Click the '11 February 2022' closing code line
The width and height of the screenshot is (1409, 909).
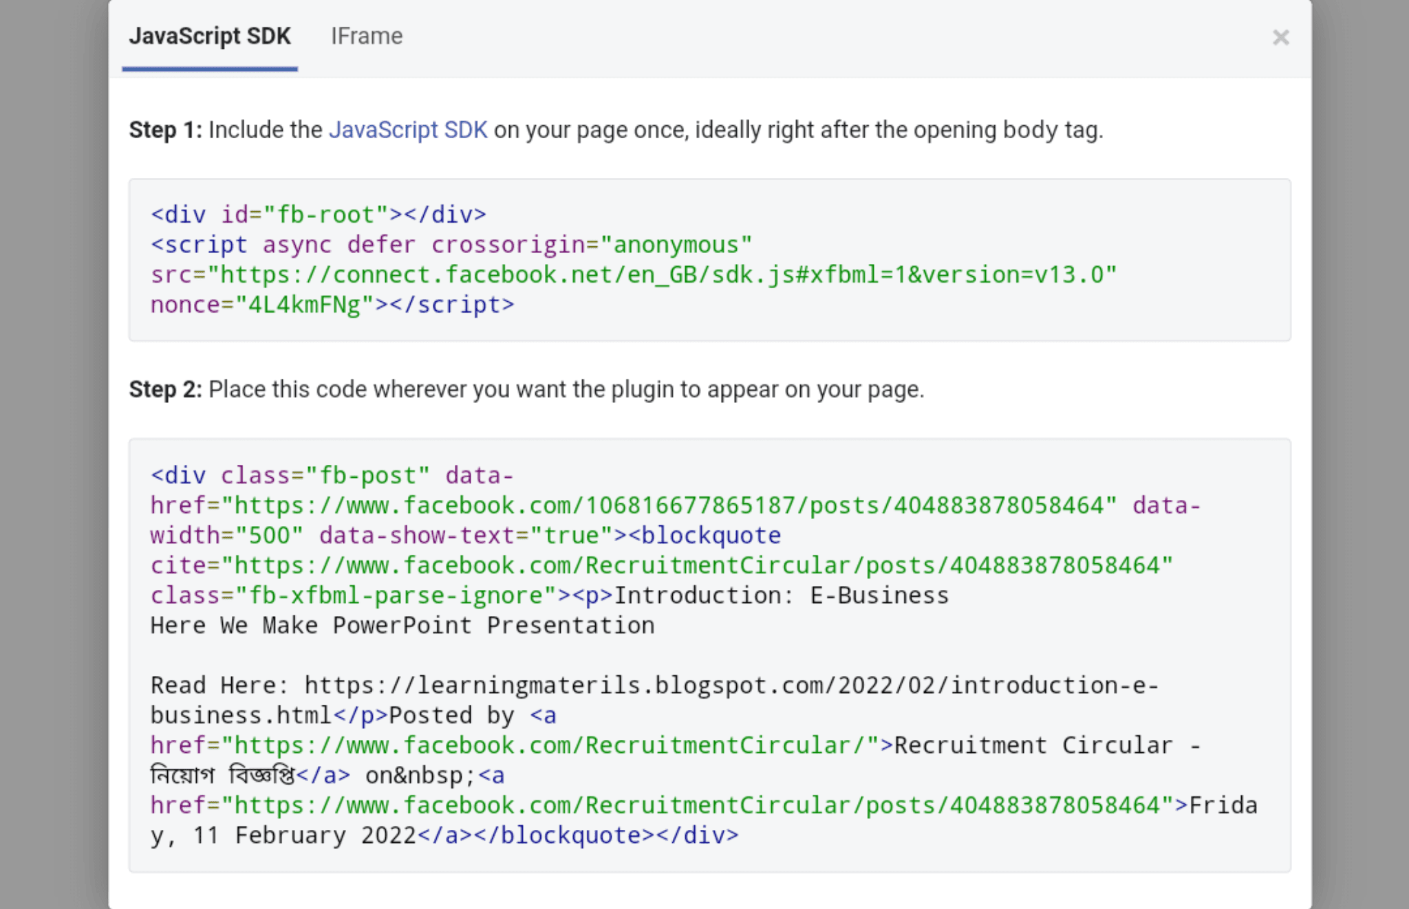444,835
